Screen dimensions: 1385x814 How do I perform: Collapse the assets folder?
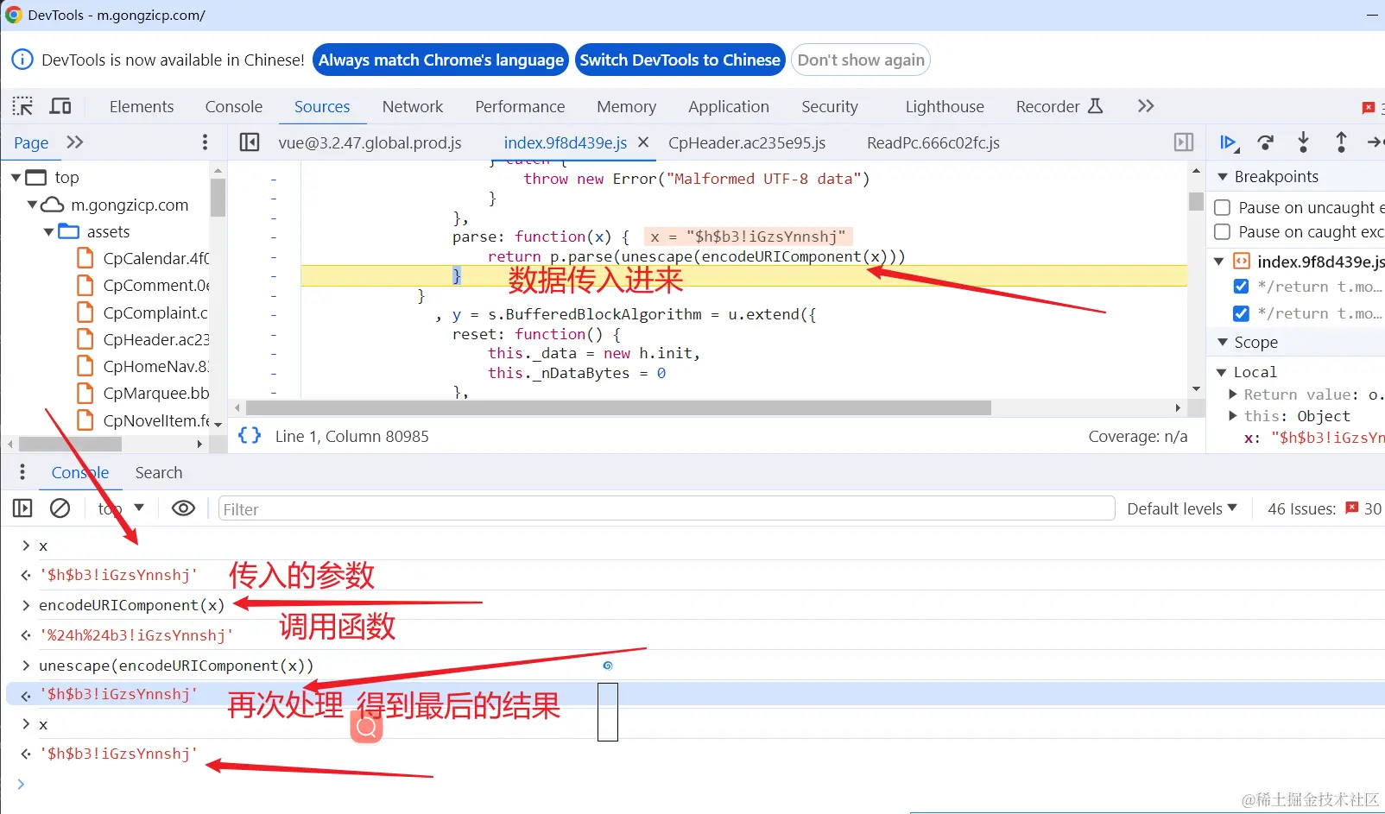[x=48, y=232]
